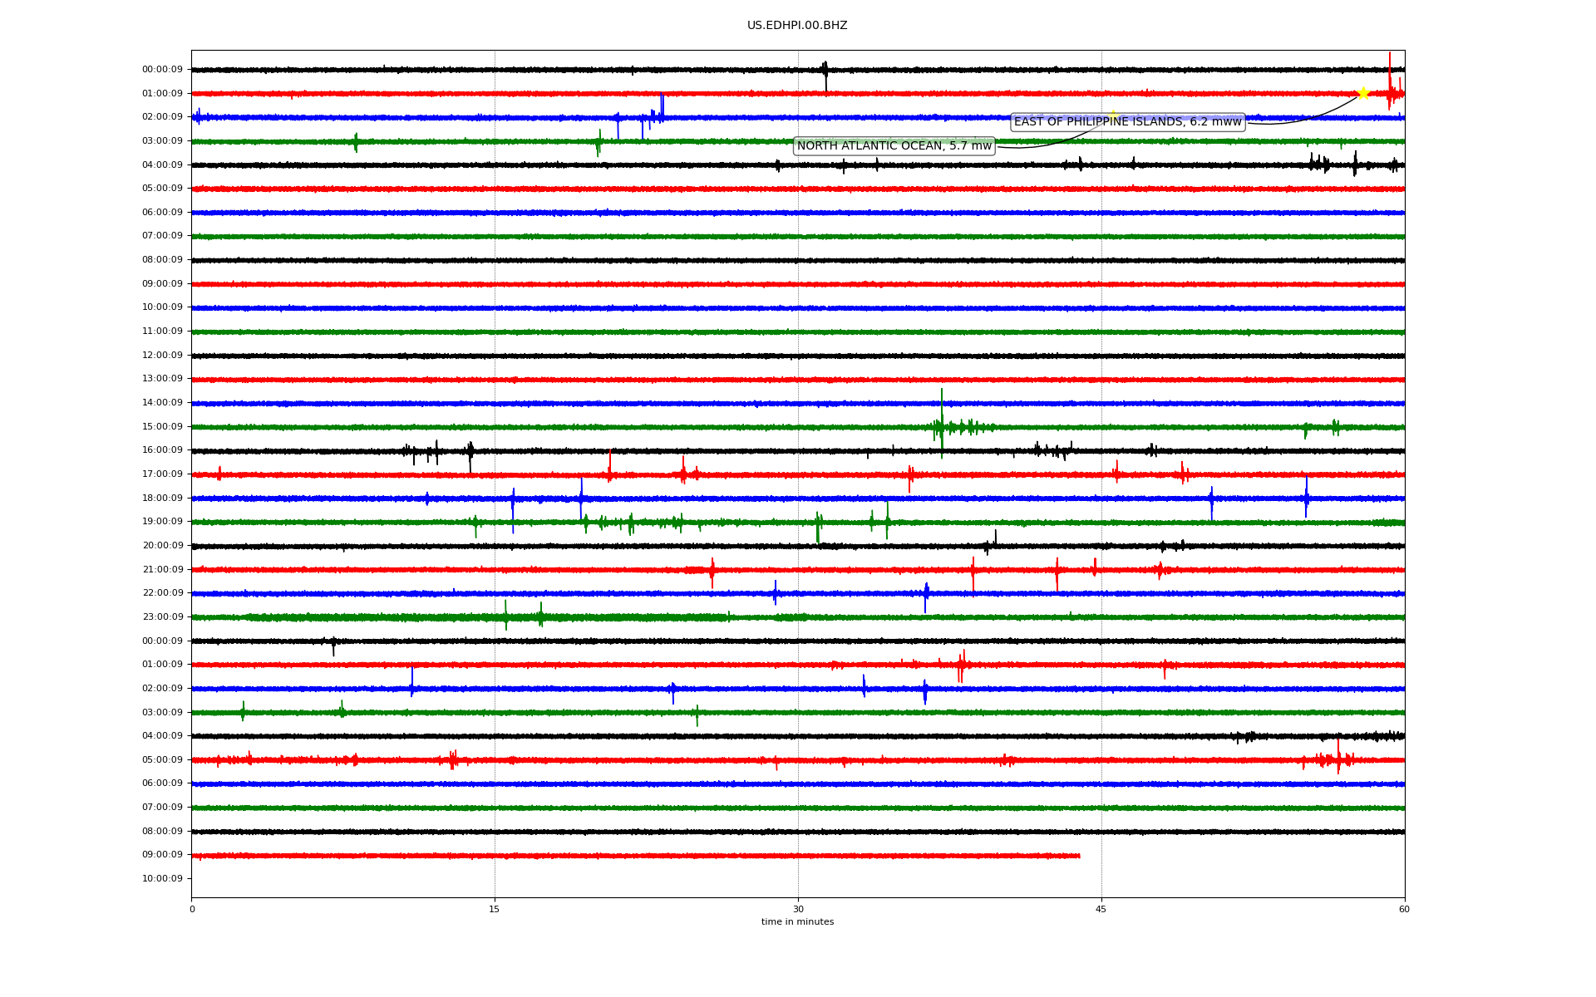Viewport: 1596px width, 997px height.
Task: Click the last 10:00:09 label on empty row
Action: pyautogui.click(x=162, y=879)
